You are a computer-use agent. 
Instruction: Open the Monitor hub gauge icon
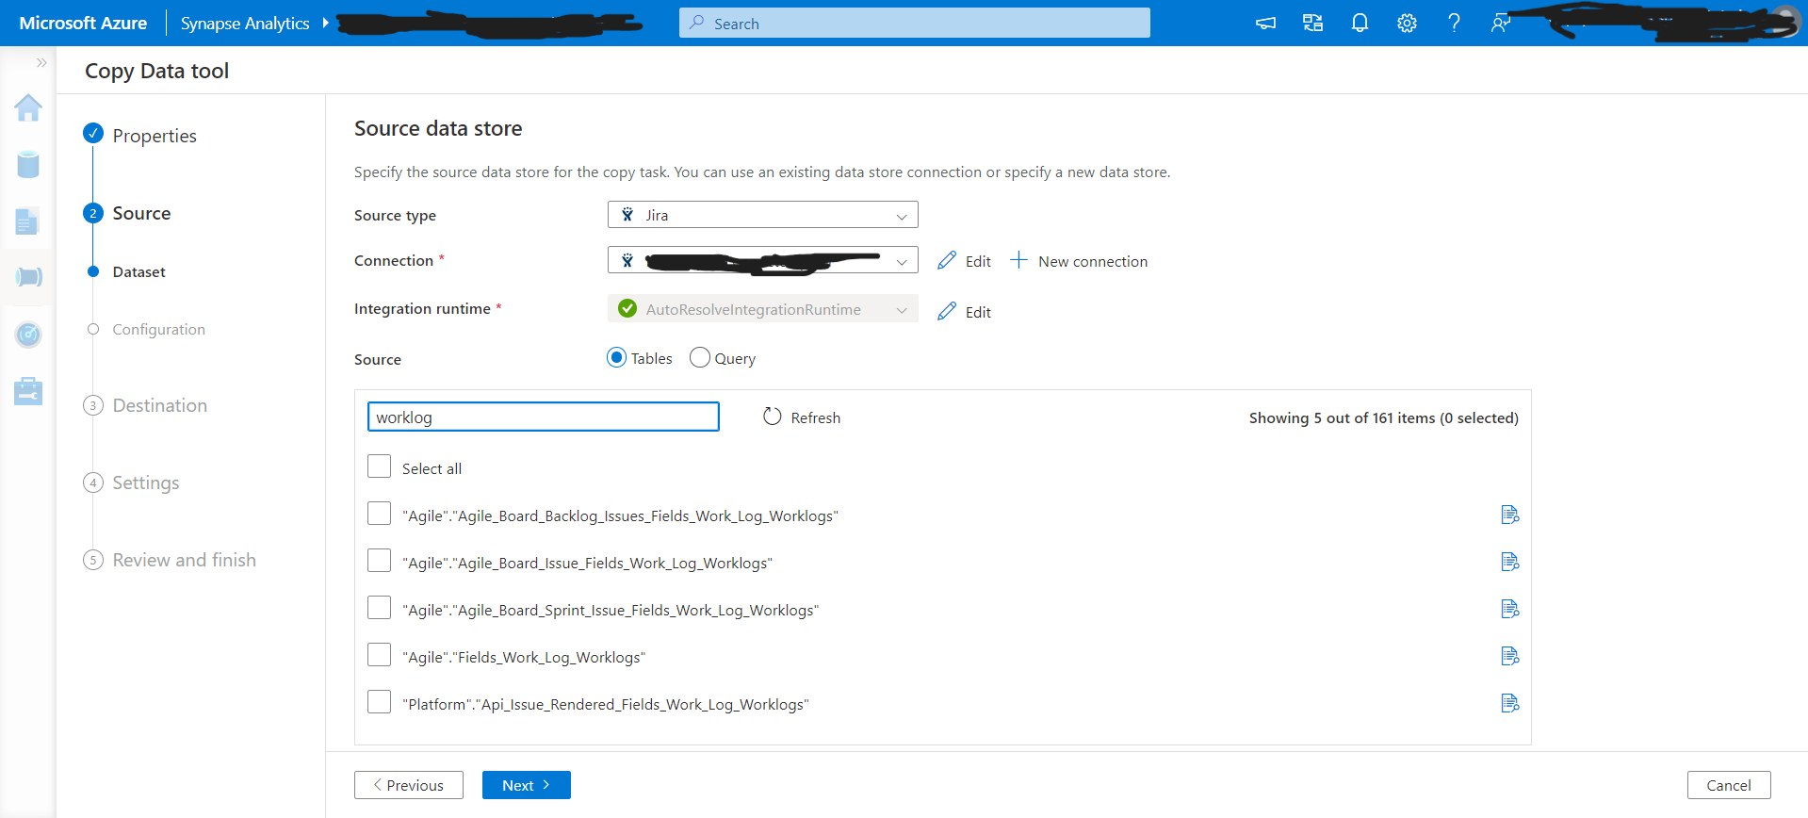[28, 334]
